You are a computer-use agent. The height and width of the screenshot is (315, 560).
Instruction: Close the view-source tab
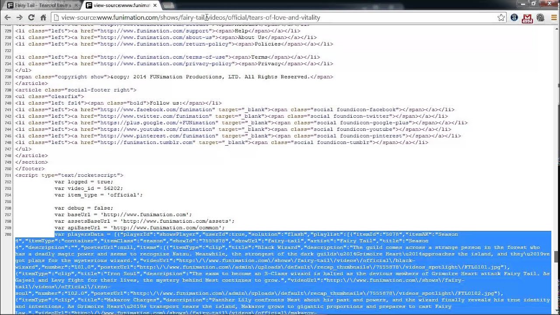pos(155,5)
